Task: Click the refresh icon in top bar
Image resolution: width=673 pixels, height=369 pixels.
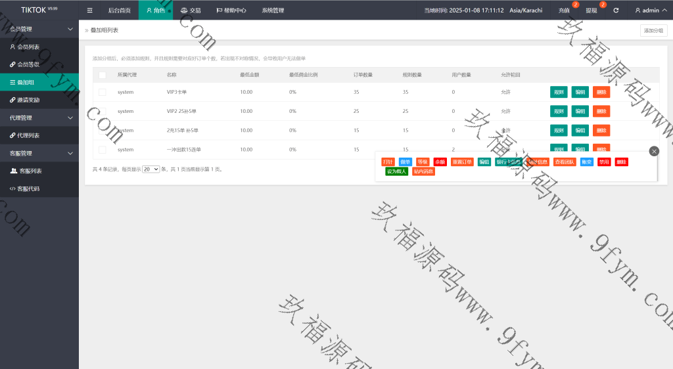Action: (616, 11)
